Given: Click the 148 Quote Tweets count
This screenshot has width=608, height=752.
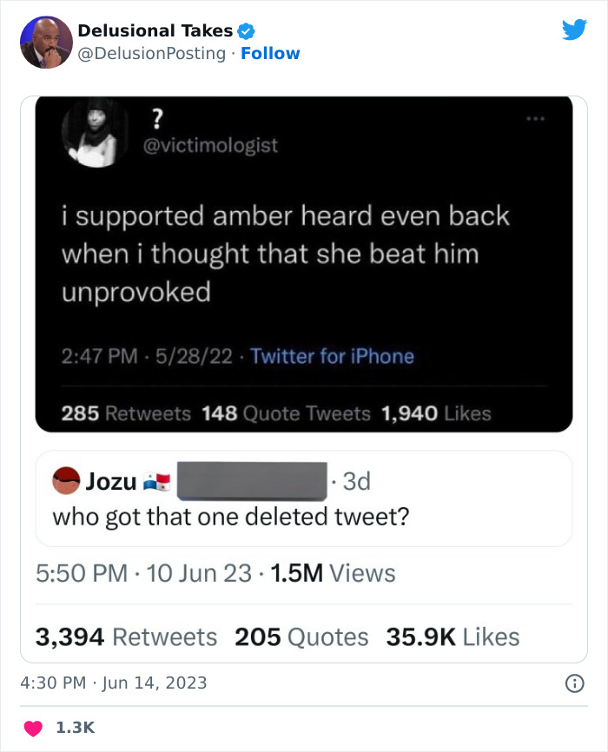Looking at the screenshot, I should 285,413.
